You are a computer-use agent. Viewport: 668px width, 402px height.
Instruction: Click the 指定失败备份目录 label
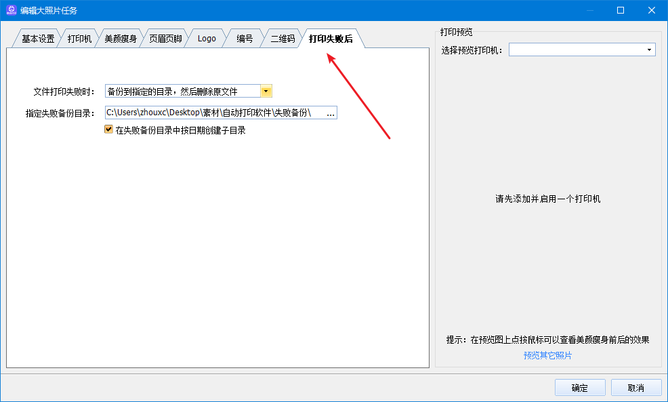point(60,113)
